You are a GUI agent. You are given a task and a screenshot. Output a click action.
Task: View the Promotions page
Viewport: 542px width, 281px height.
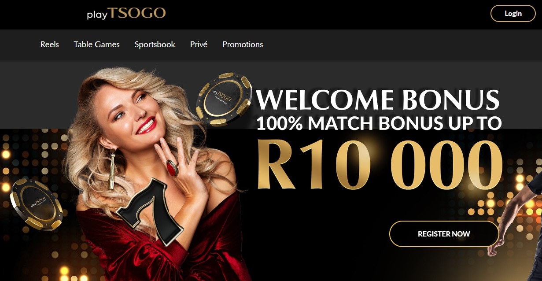pos(243,44)
